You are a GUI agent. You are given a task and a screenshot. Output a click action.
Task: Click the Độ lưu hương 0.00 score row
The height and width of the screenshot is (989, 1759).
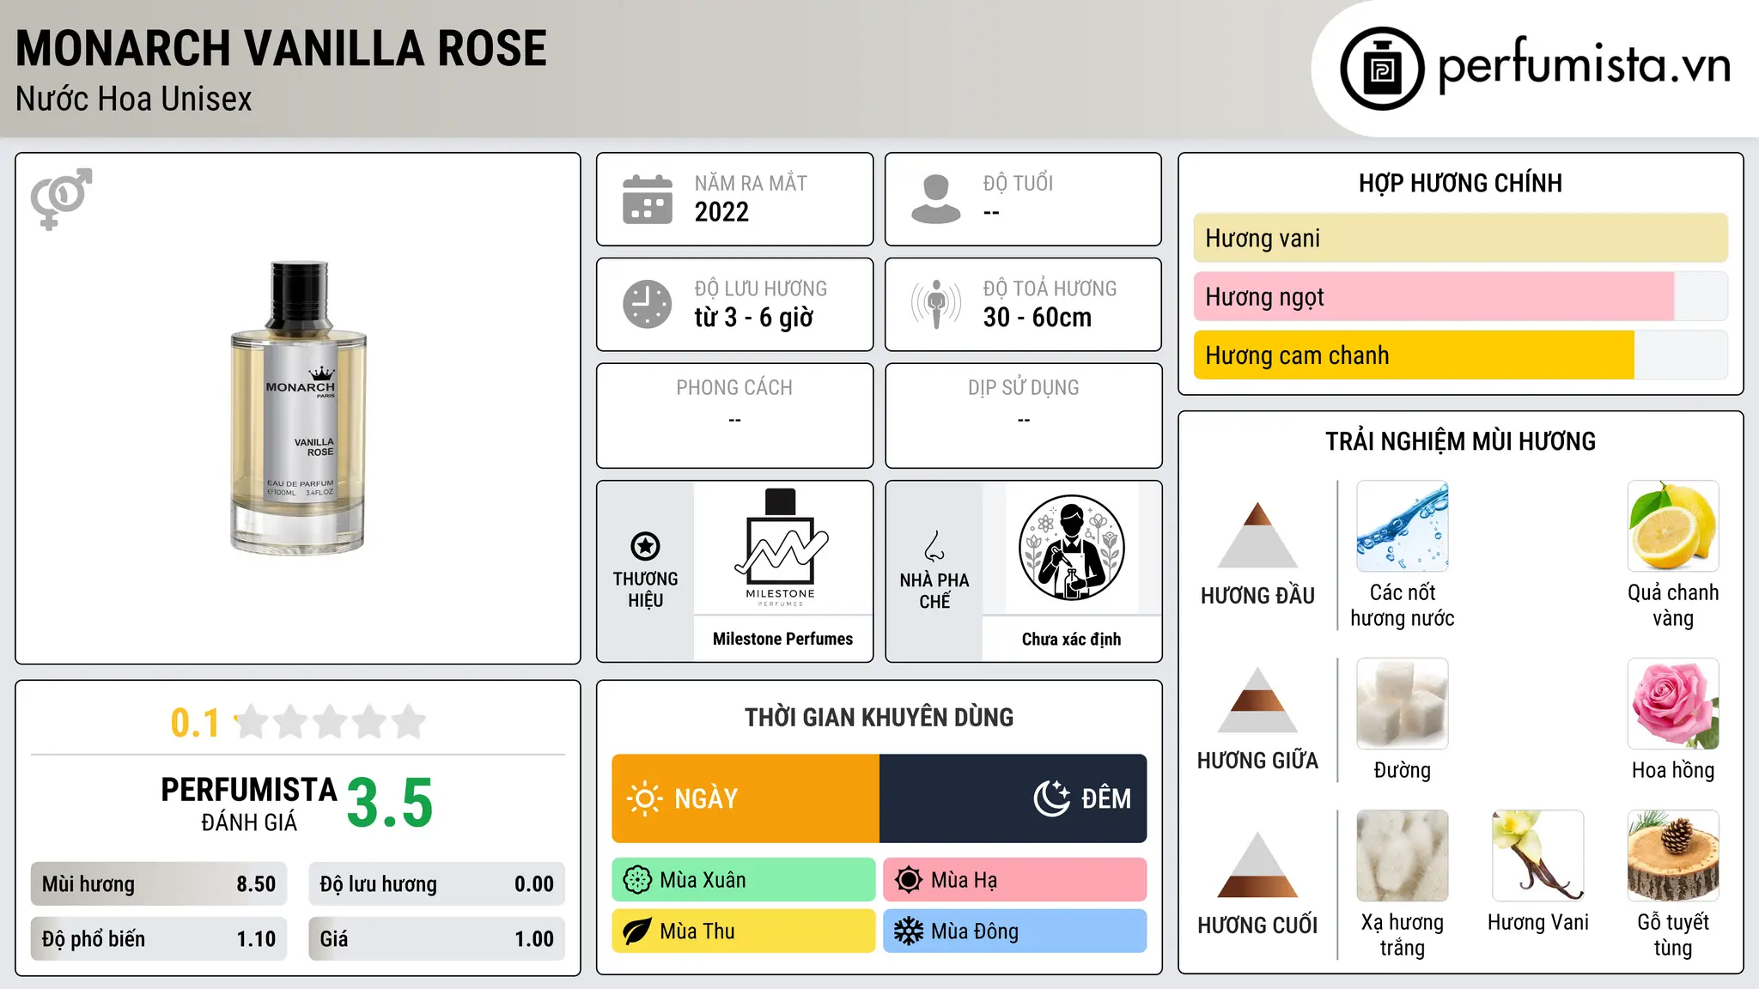437,884
